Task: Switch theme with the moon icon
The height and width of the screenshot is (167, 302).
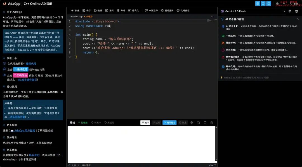Action: coord(277,4)
